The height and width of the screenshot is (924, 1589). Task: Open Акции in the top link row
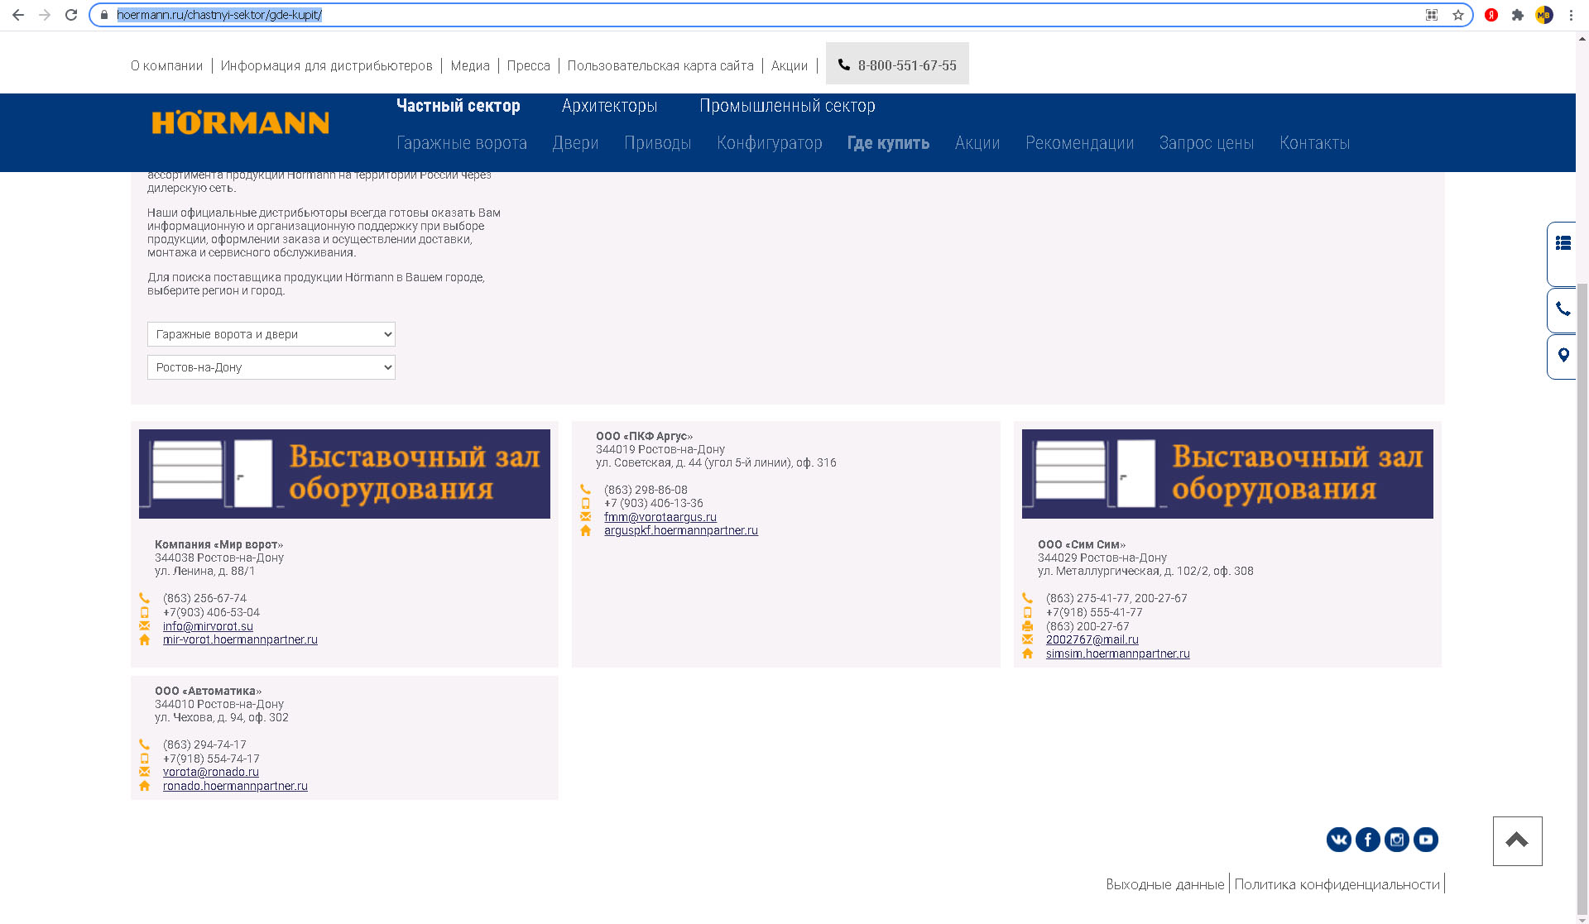[x=790, y=65]
